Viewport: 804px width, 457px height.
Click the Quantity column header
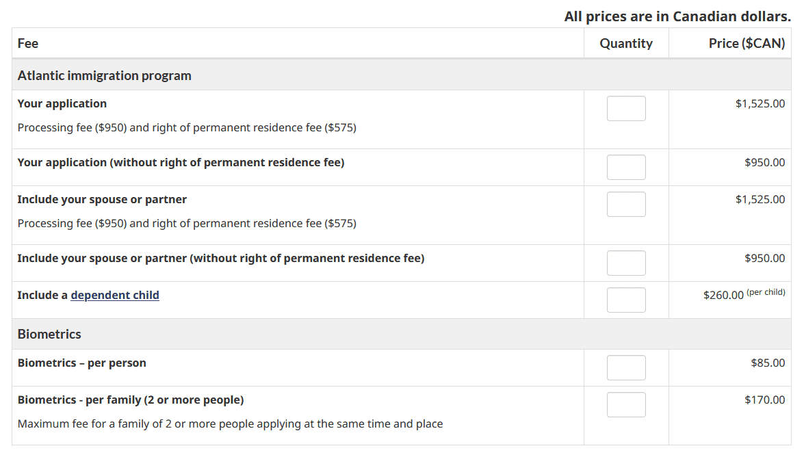626,44
